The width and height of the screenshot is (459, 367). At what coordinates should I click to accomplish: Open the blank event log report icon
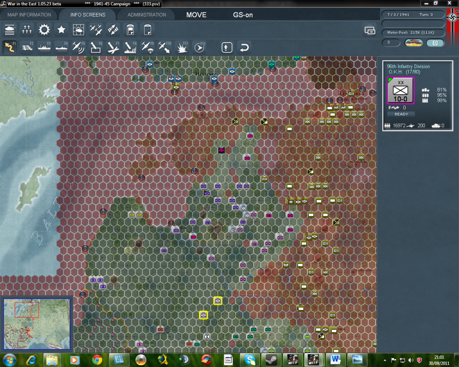(x=147, y=30)
